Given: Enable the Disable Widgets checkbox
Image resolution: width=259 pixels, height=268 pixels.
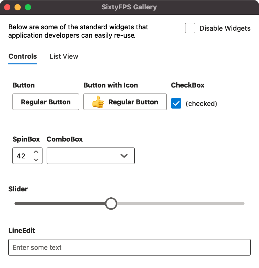Looking at the screenshot, I should click(x=190, y=28).
